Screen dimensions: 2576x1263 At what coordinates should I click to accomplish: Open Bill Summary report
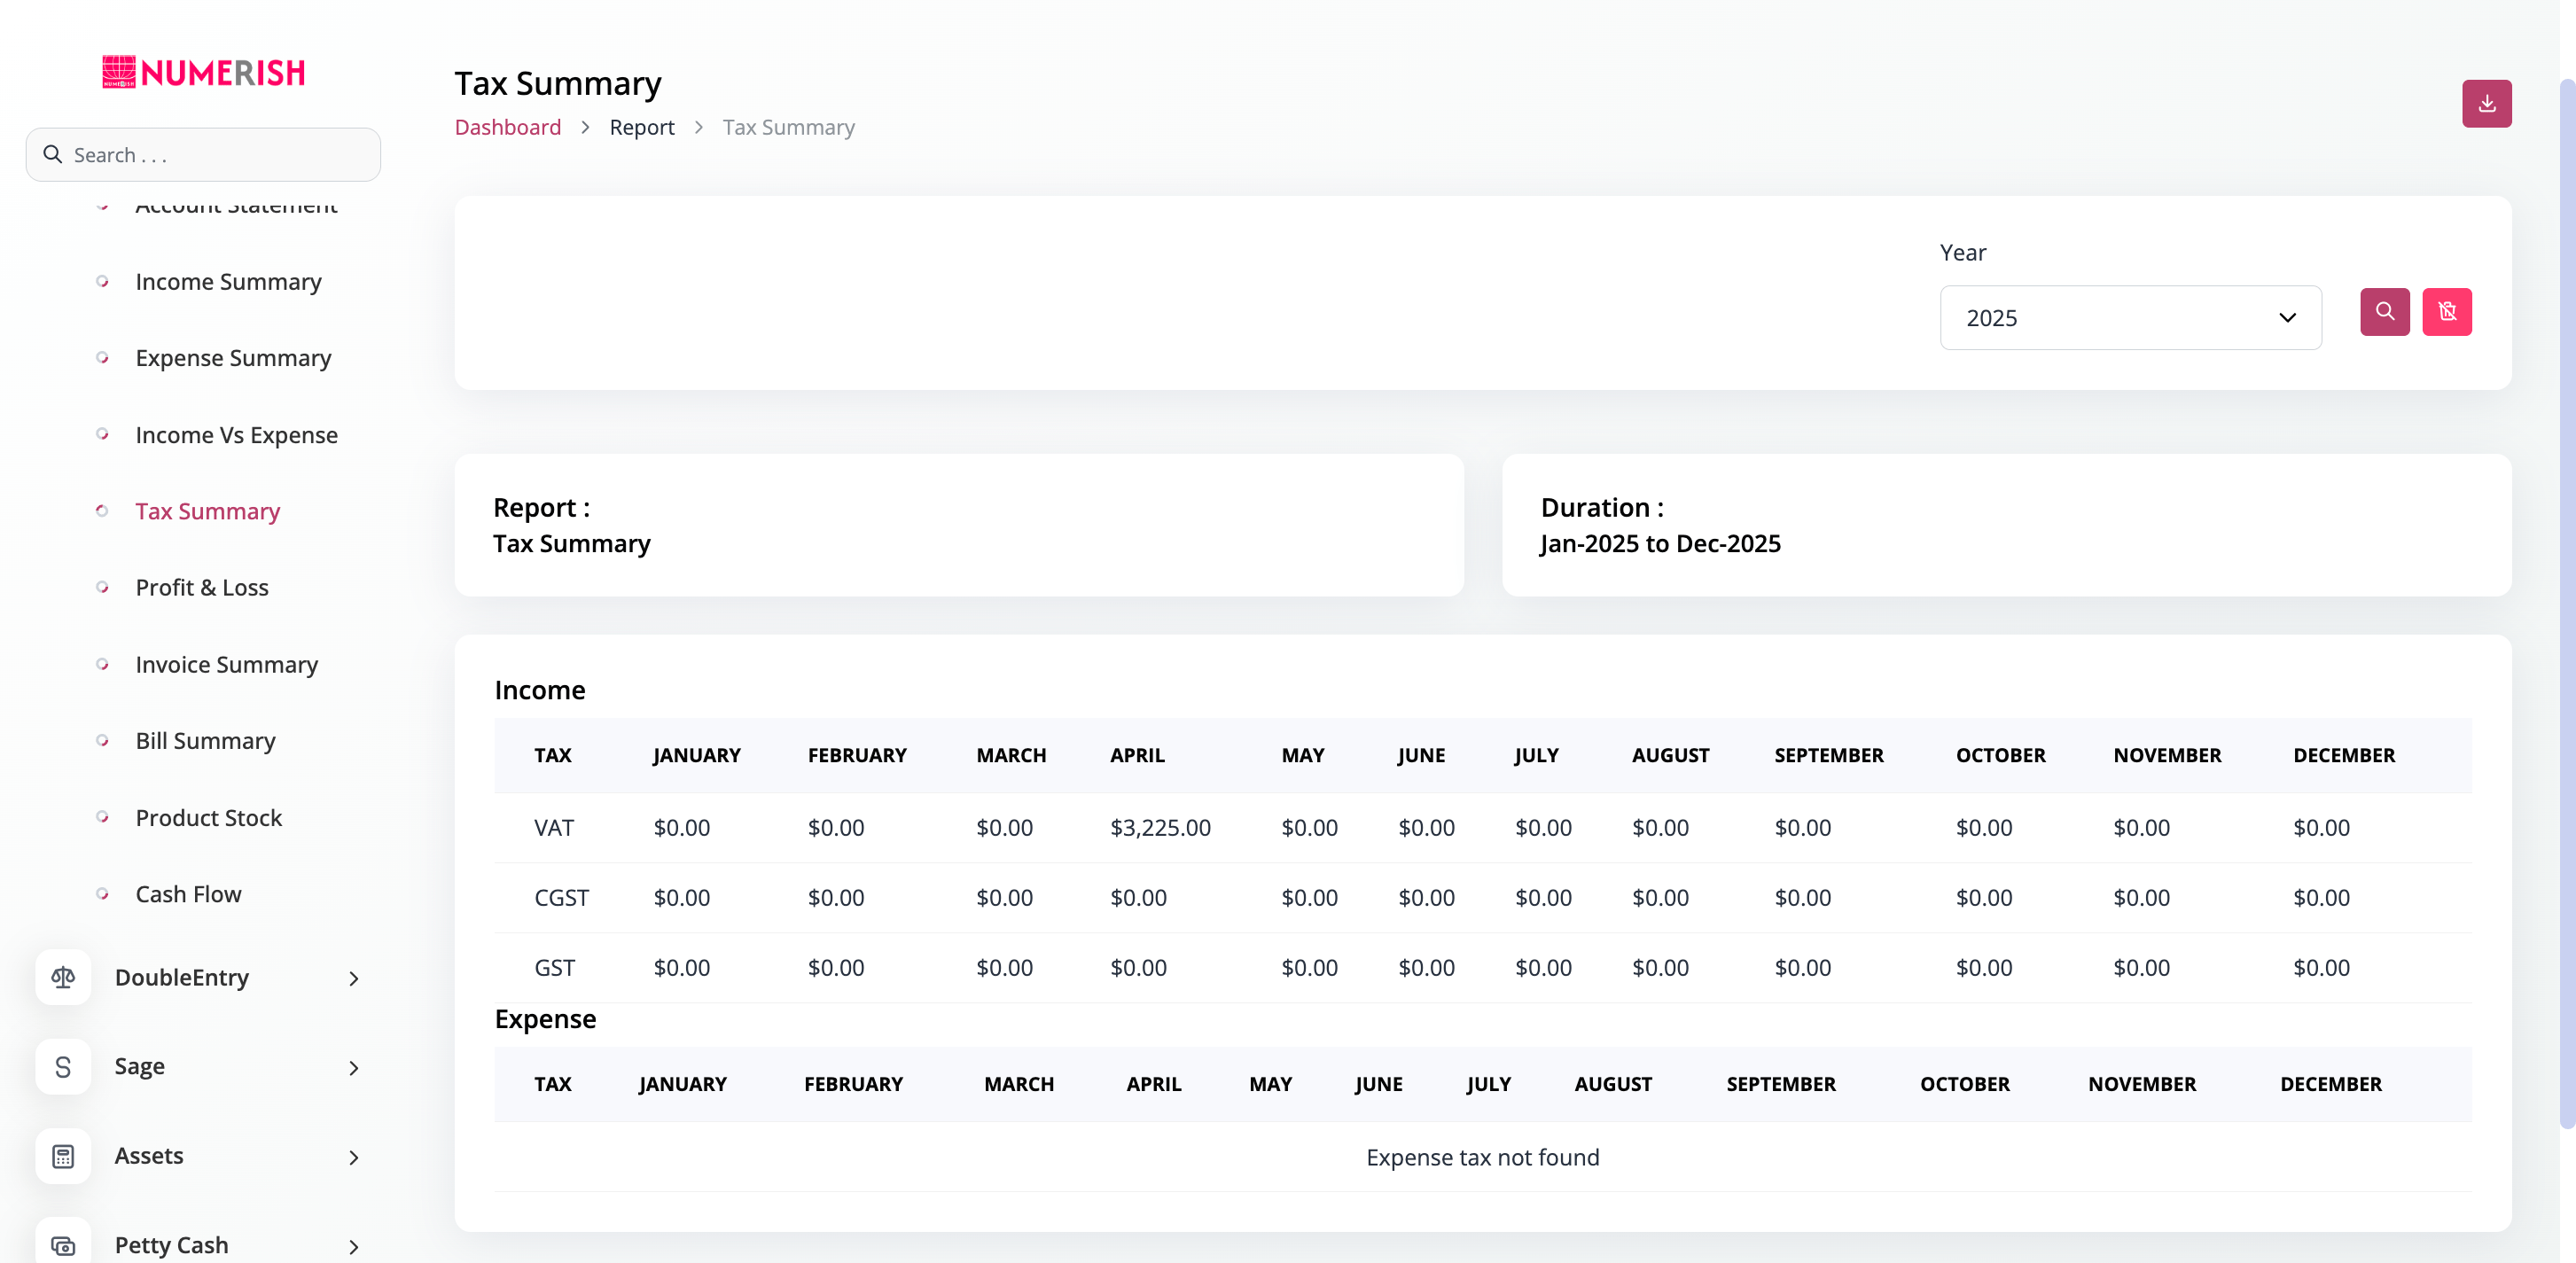click(205, 741)
